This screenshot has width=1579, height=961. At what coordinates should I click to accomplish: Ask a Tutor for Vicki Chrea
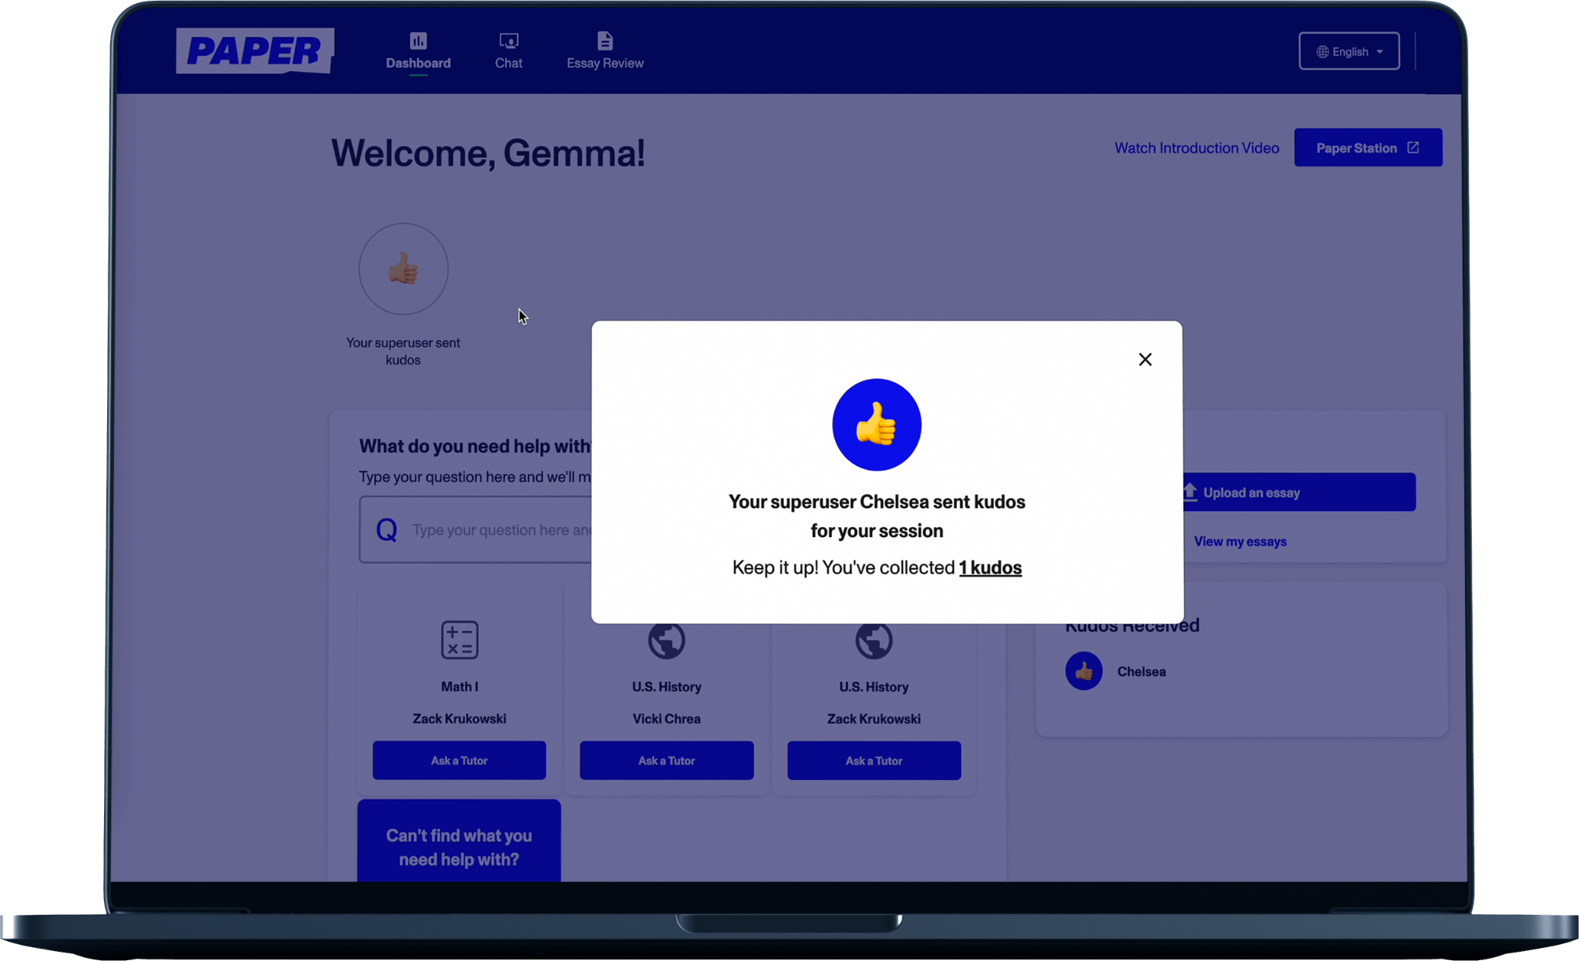[666, 761]
